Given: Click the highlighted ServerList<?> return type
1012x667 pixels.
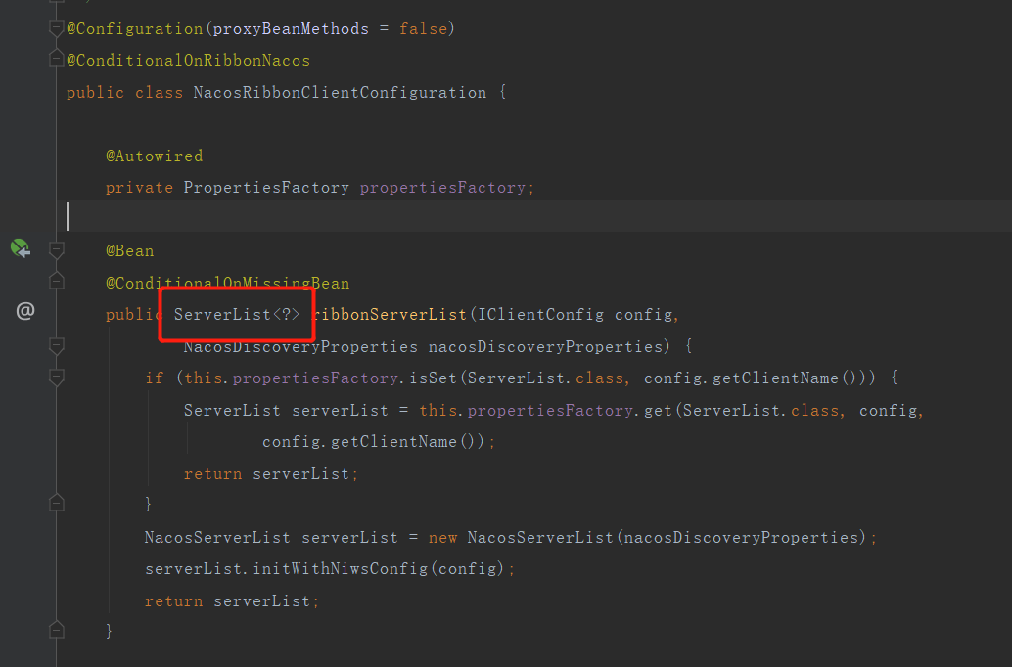Looking at the screenshot, I should pyautogui.click(x=235, y=314).
